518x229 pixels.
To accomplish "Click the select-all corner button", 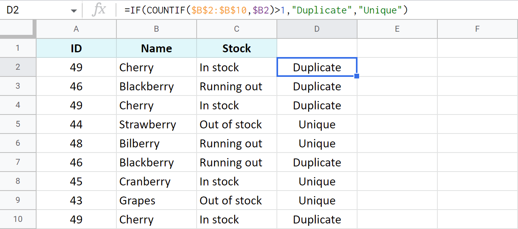I will pos(18,29).
